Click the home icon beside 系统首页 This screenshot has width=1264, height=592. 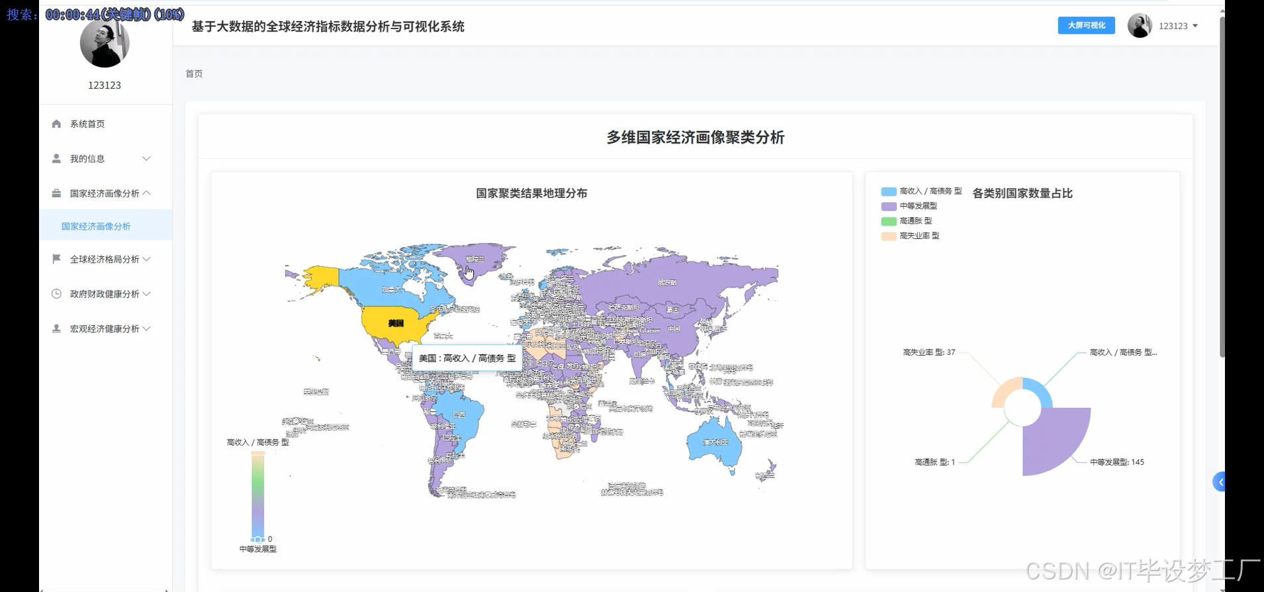point(56,124)
